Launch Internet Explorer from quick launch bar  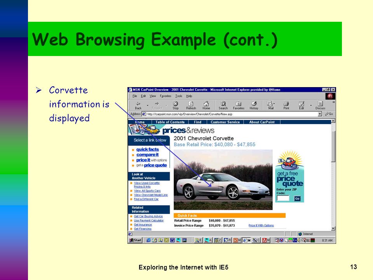tap(148, 240)
